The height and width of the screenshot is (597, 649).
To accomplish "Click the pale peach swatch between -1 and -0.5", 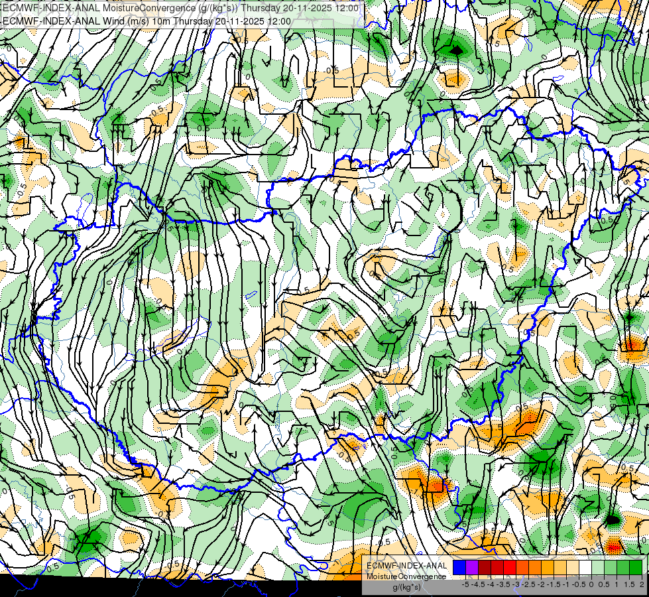I will coord(573,568).
